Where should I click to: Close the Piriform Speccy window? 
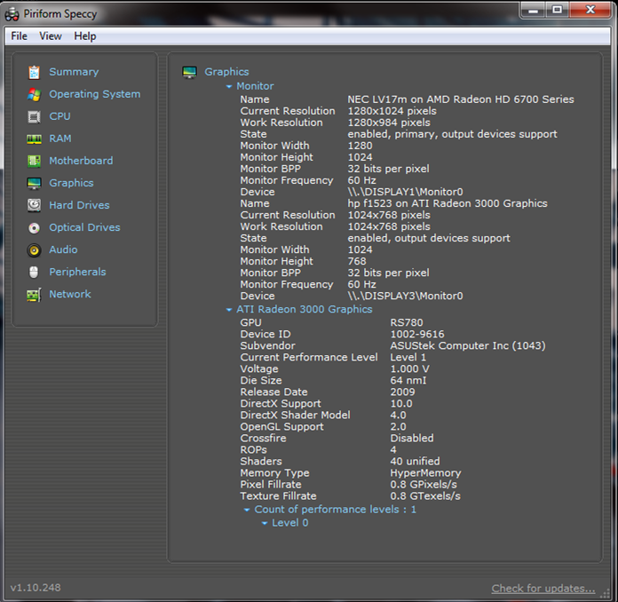590,11
